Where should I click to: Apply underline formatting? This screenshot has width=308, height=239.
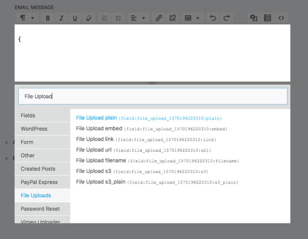click(75, 18)
